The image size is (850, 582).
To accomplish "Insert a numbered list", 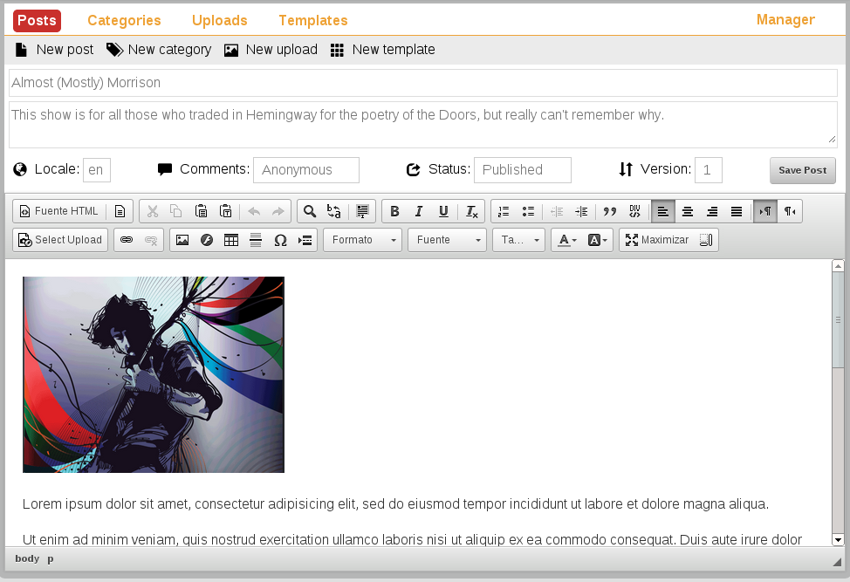I will click(504, 211).
